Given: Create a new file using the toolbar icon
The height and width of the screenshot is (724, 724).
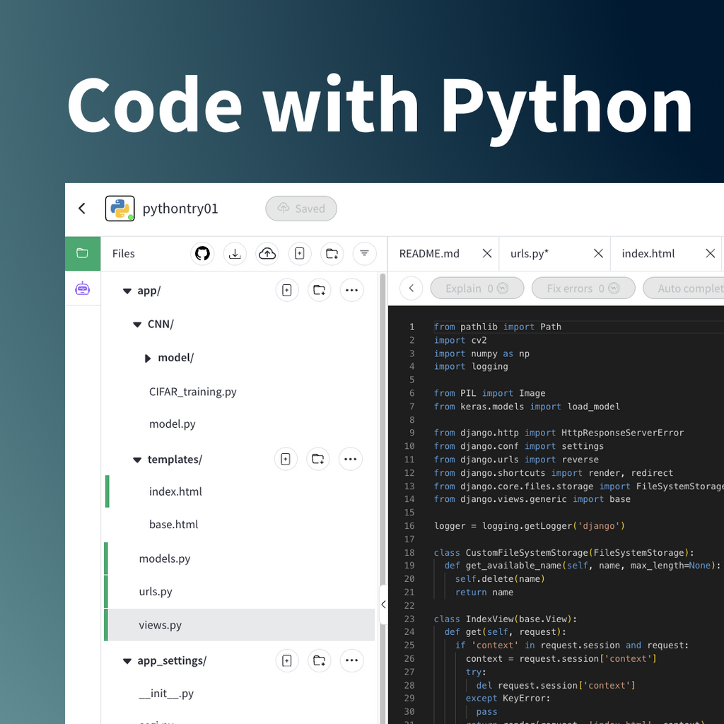Looking at the screenshot, I should coord(300,253).
